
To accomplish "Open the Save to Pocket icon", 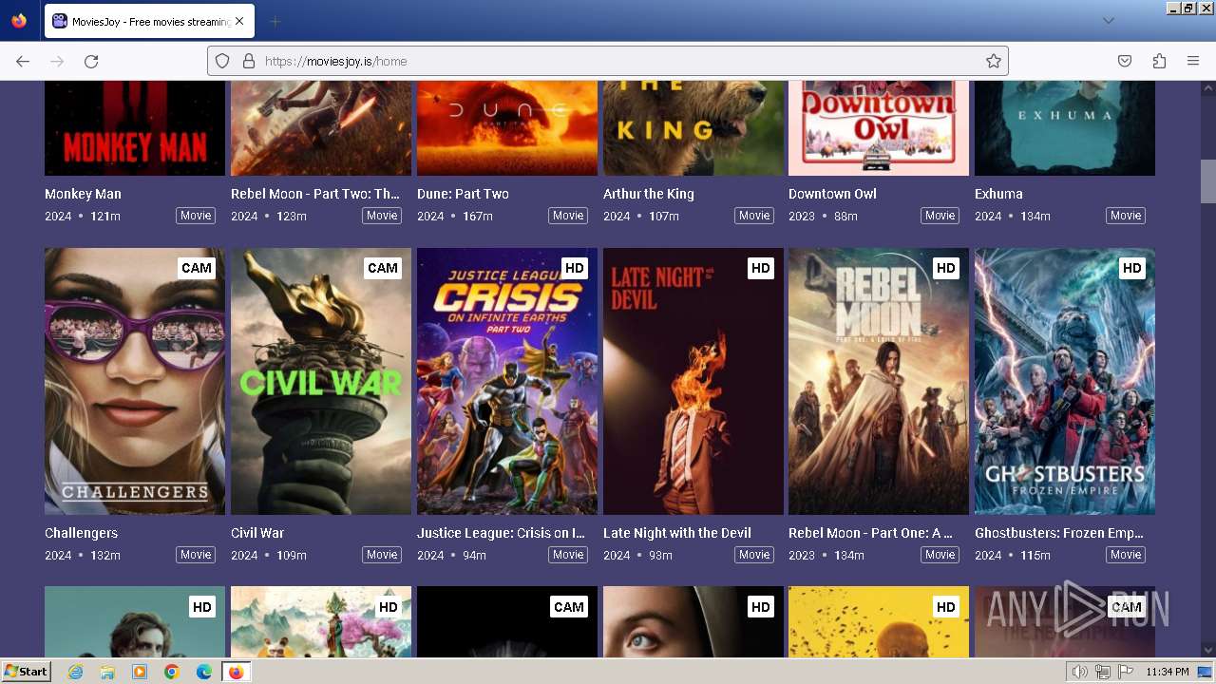I will point(1125,61).
